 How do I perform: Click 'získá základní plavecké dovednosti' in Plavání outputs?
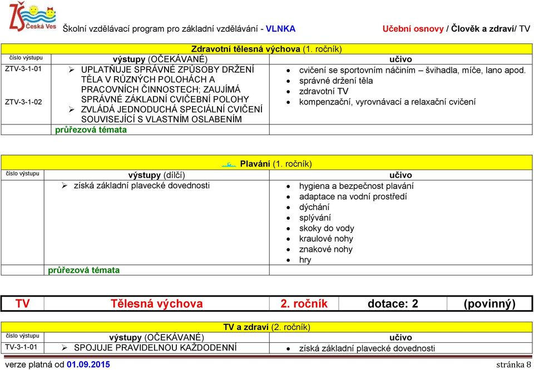(142, 186)
